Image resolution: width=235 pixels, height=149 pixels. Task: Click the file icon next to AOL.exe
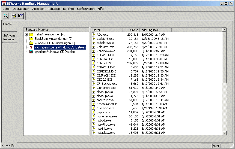coord(94,34)
